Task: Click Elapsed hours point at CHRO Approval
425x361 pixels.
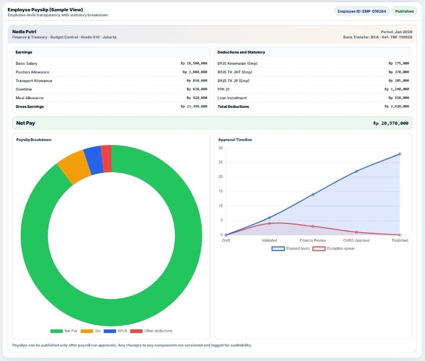Action: 356,171
